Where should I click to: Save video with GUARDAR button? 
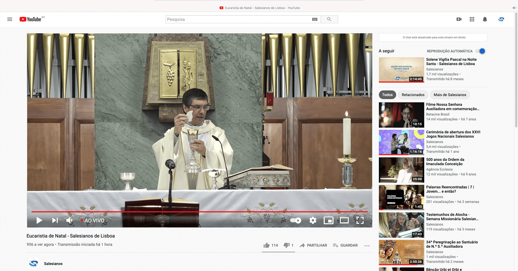(345, 245)
